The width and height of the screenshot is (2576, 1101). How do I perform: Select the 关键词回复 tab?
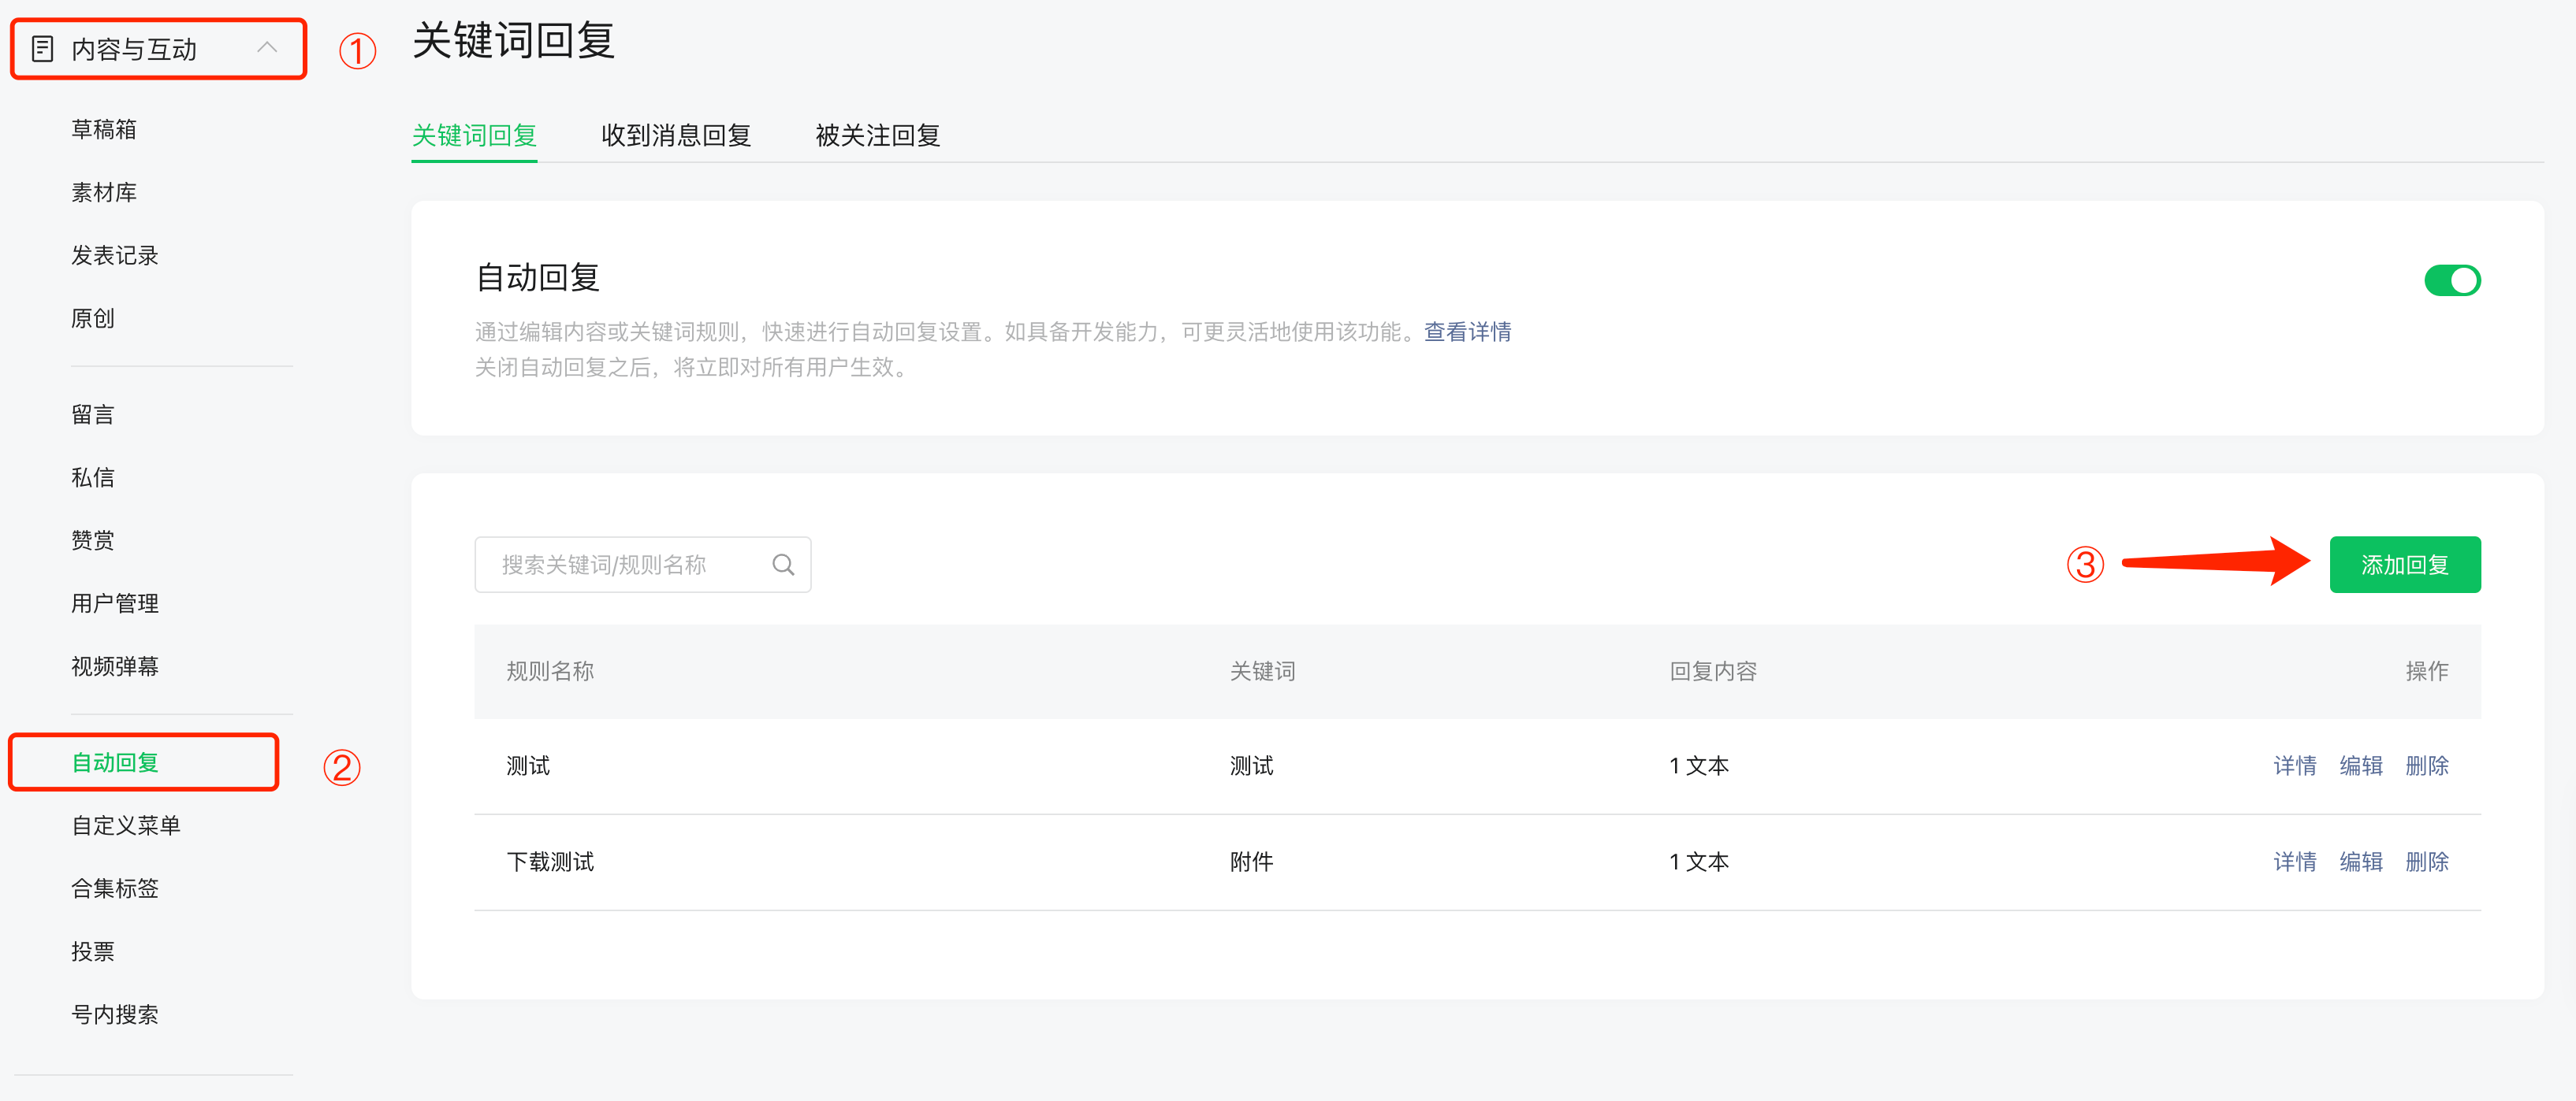point(474,136)
